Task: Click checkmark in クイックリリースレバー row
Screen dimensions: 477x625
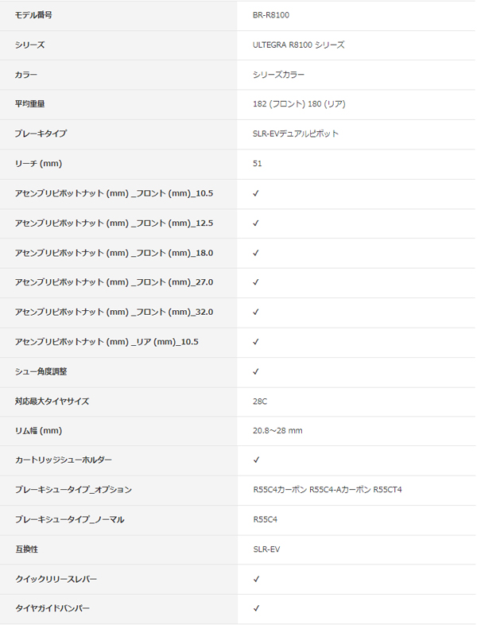Action: (256, 579)
